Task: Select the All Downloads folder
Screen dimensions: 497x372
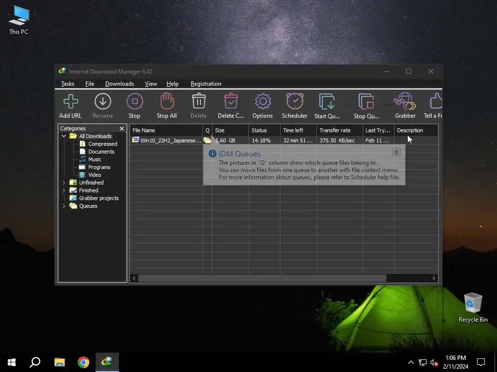Action: 95,136
